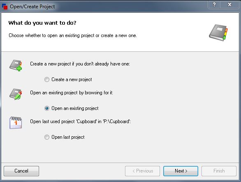The image size is (241, 182).
Task: Click the Open/Create Project title bar text
Action: [x=32, y=7]
